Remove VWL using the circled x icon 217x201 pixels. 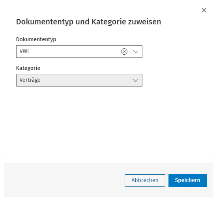(x=124, y=52)
